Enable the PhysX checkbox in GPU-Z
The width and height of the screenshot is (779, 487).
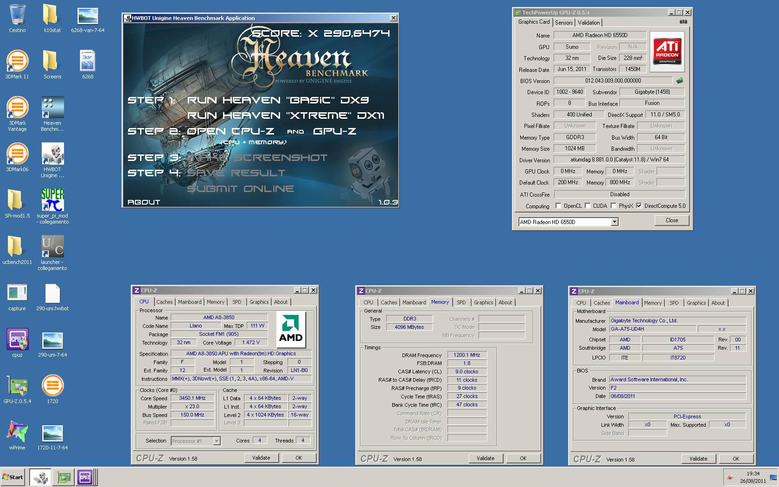[613, 206]
